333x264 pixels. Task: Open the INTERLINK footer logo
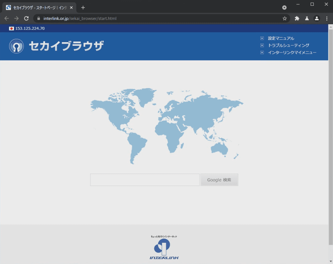(x=164, y=247)
